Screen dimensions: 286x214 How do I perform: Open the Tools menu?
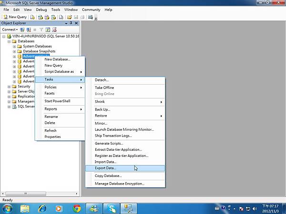click(56, 10)
